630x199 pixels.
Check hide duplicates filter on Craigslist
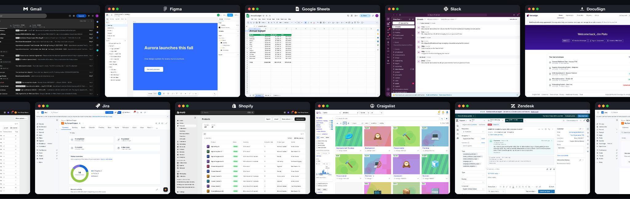[x=317, y=147]
